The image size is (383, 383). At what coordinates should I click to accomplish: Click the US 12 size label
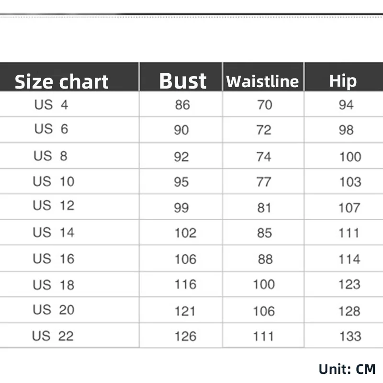click(x=54, y=205)
